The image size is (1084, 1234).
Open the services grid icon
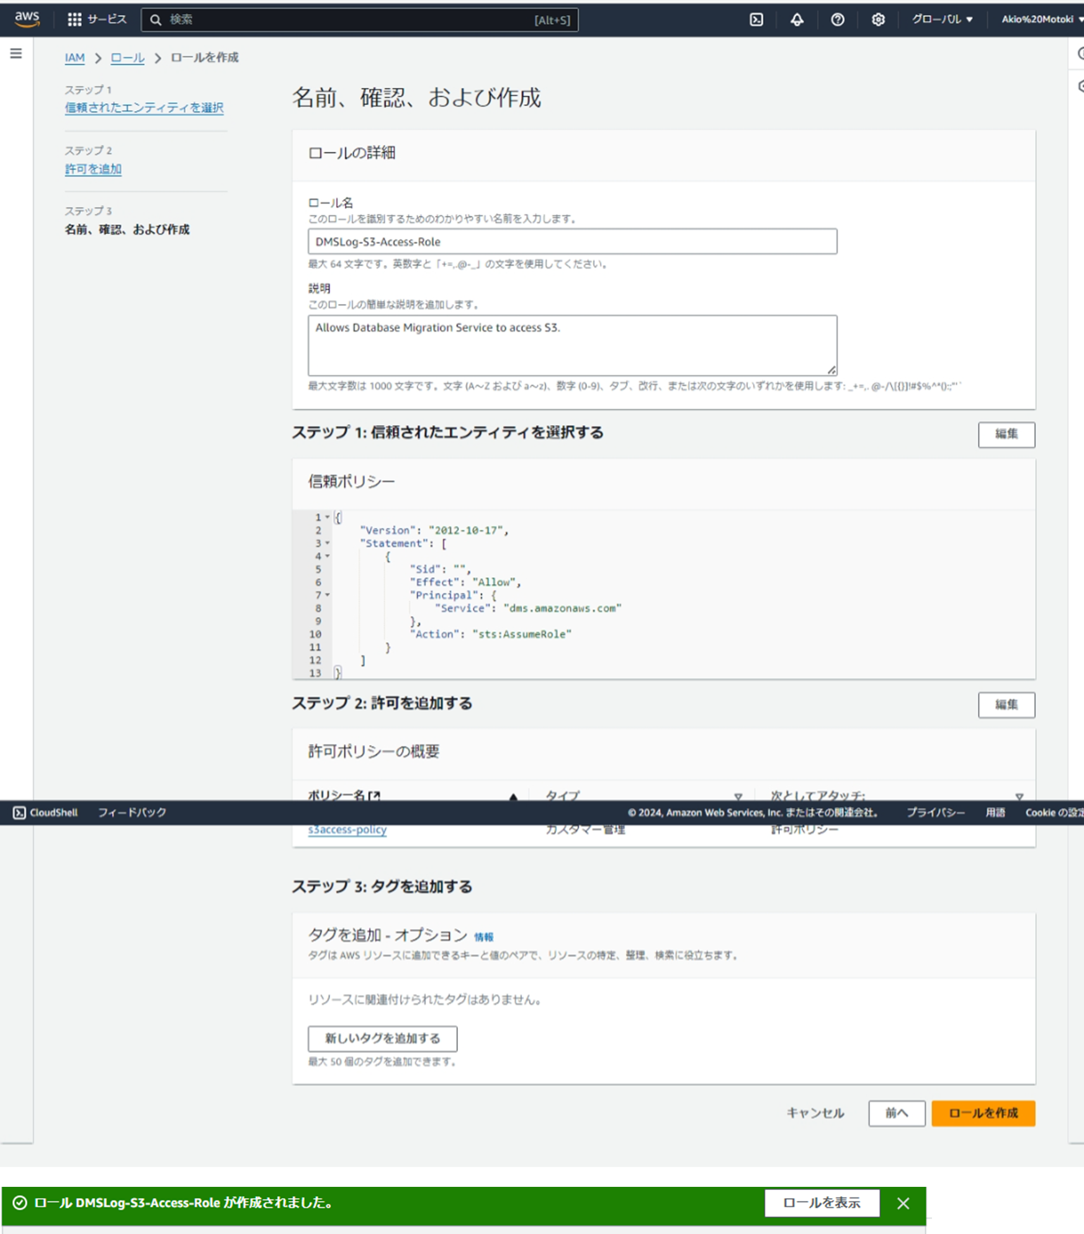pos(74,19)
